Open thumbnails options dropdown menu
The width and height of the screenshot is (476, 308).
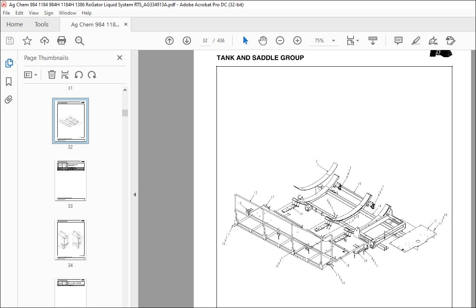point(31,75)
